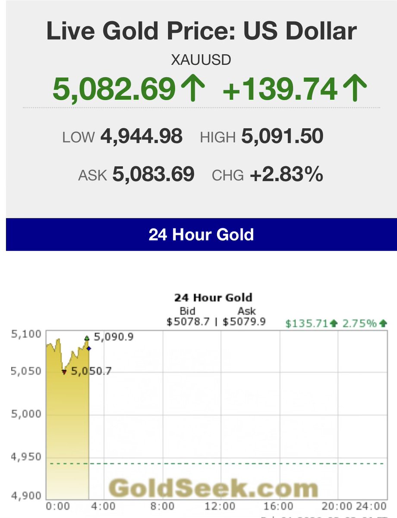Click the change value +139.74

click(x=280, y=89)
